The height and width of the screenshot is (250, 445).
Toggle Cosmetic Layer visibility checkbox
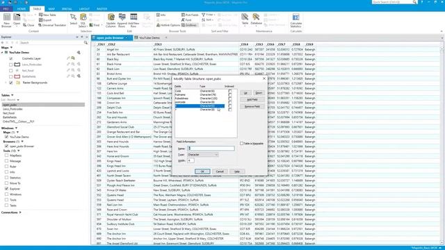[x=11, y=58]
